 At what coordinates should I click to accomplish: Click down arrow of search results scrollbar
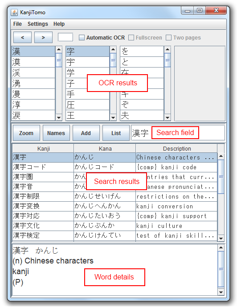pyautogui.click(x=221, y=238)
